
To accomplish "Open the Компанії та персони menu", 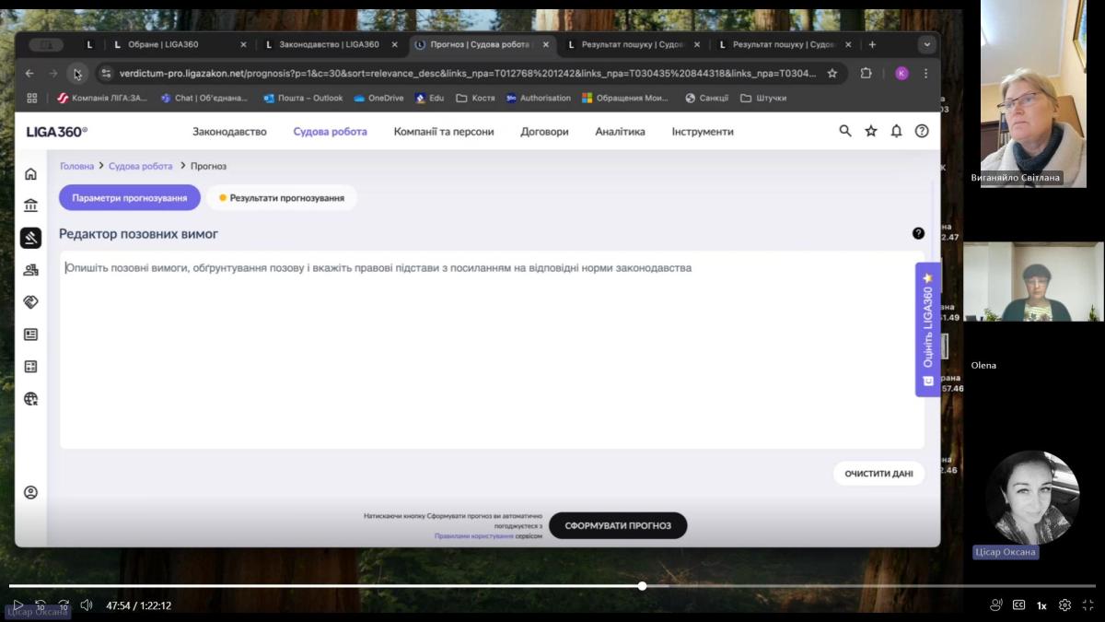I will [444, 132].
